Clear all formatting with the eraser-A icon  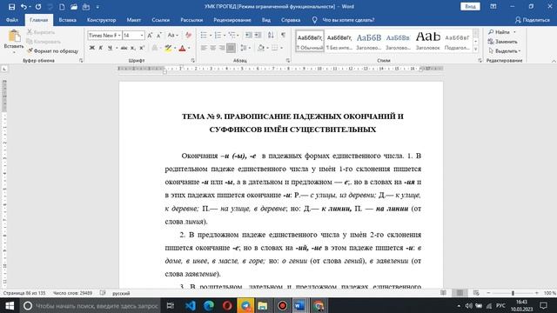(x=188, y=35)
